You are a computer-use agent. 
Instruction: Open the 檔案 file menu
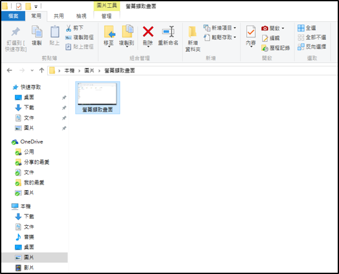pos(13,16)
